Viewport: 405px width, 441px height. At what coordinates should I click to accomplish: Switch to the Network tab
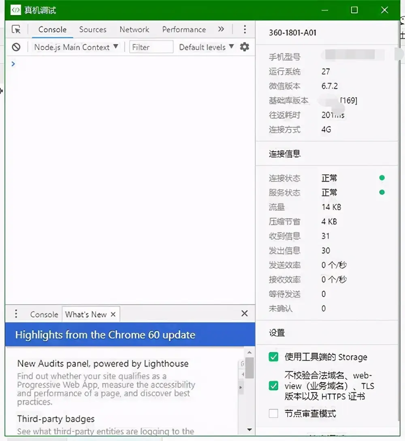click(134, 29)
